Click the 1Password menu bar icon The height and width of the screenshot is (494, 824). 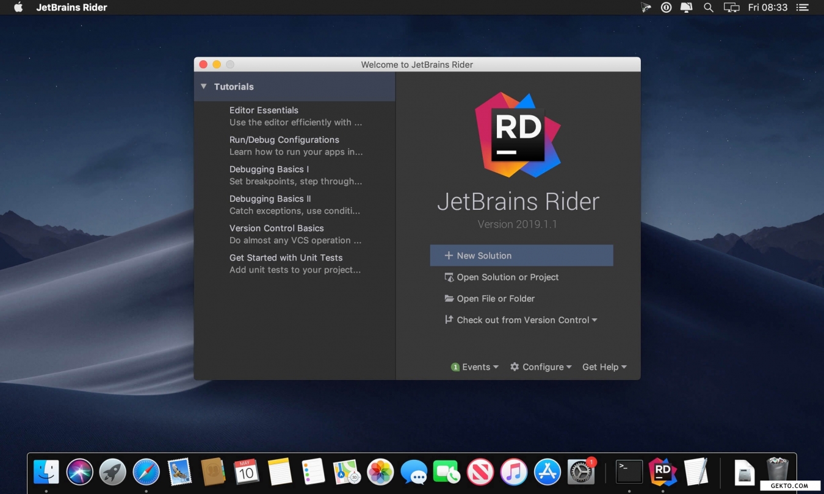[666, 7]
